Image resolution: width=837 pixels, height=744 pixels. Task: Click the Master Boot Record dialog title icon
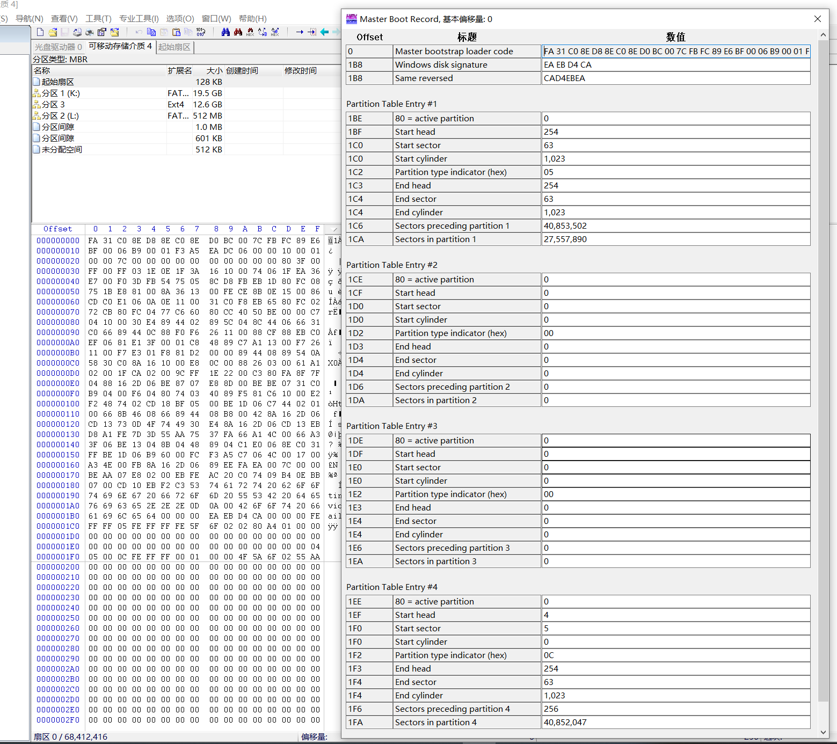tap(352, 19)
